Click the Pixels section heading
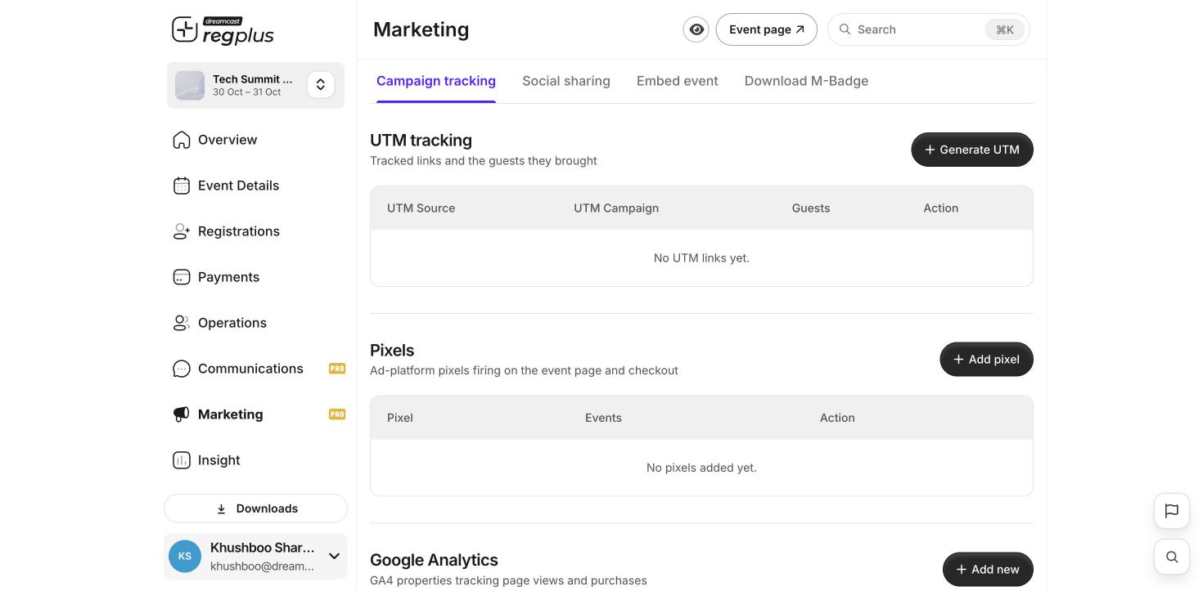Screen dimensions: 1203x591 pyautogui.click(x=392, y=350)
